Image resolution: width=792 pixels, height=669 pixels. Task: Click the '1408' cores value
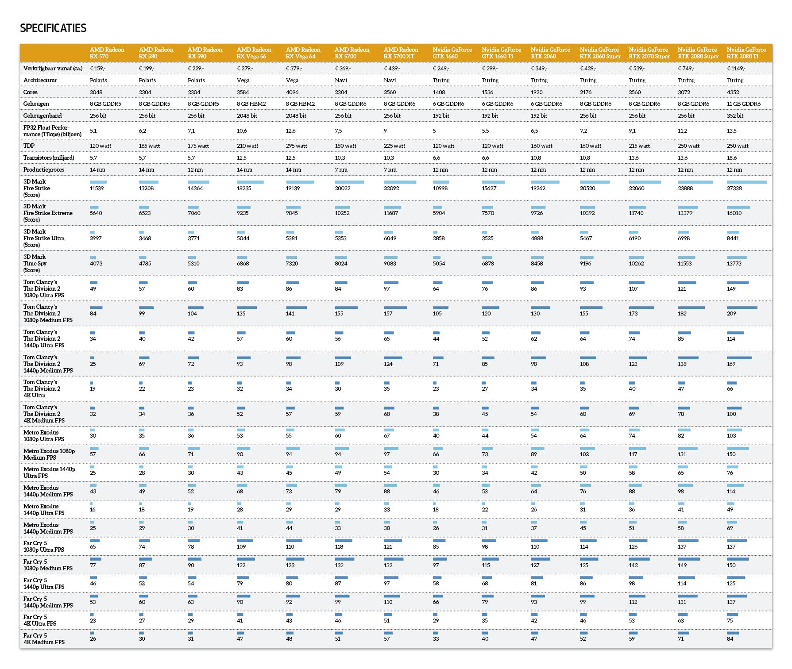[x=439, y=92]
